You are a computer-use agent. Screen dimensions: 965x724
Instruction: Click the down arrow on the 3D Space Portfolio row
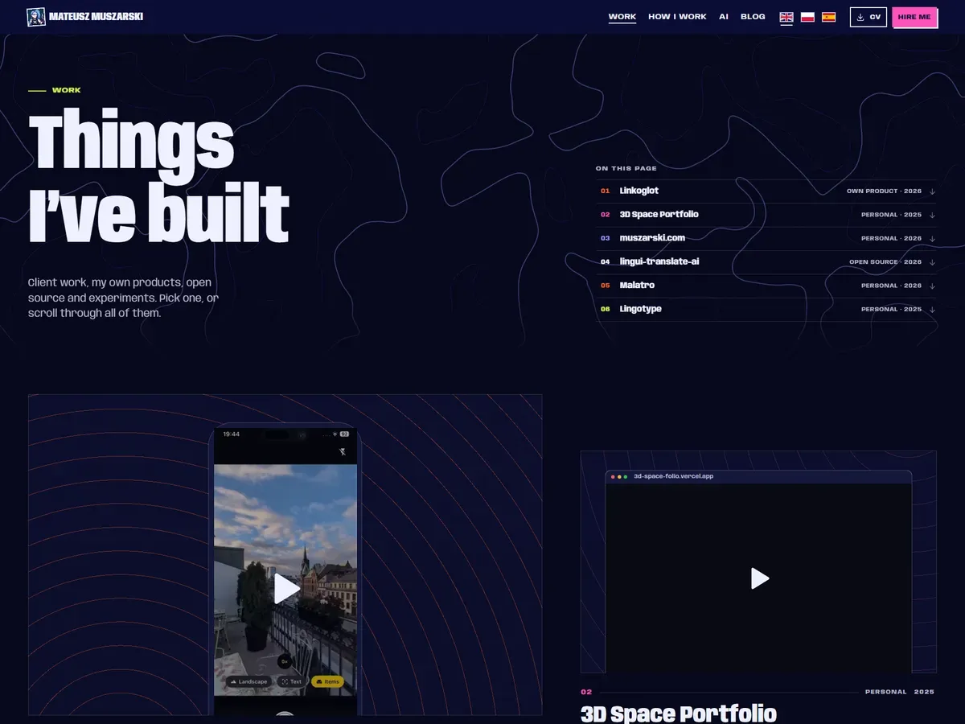coord(932,215)
